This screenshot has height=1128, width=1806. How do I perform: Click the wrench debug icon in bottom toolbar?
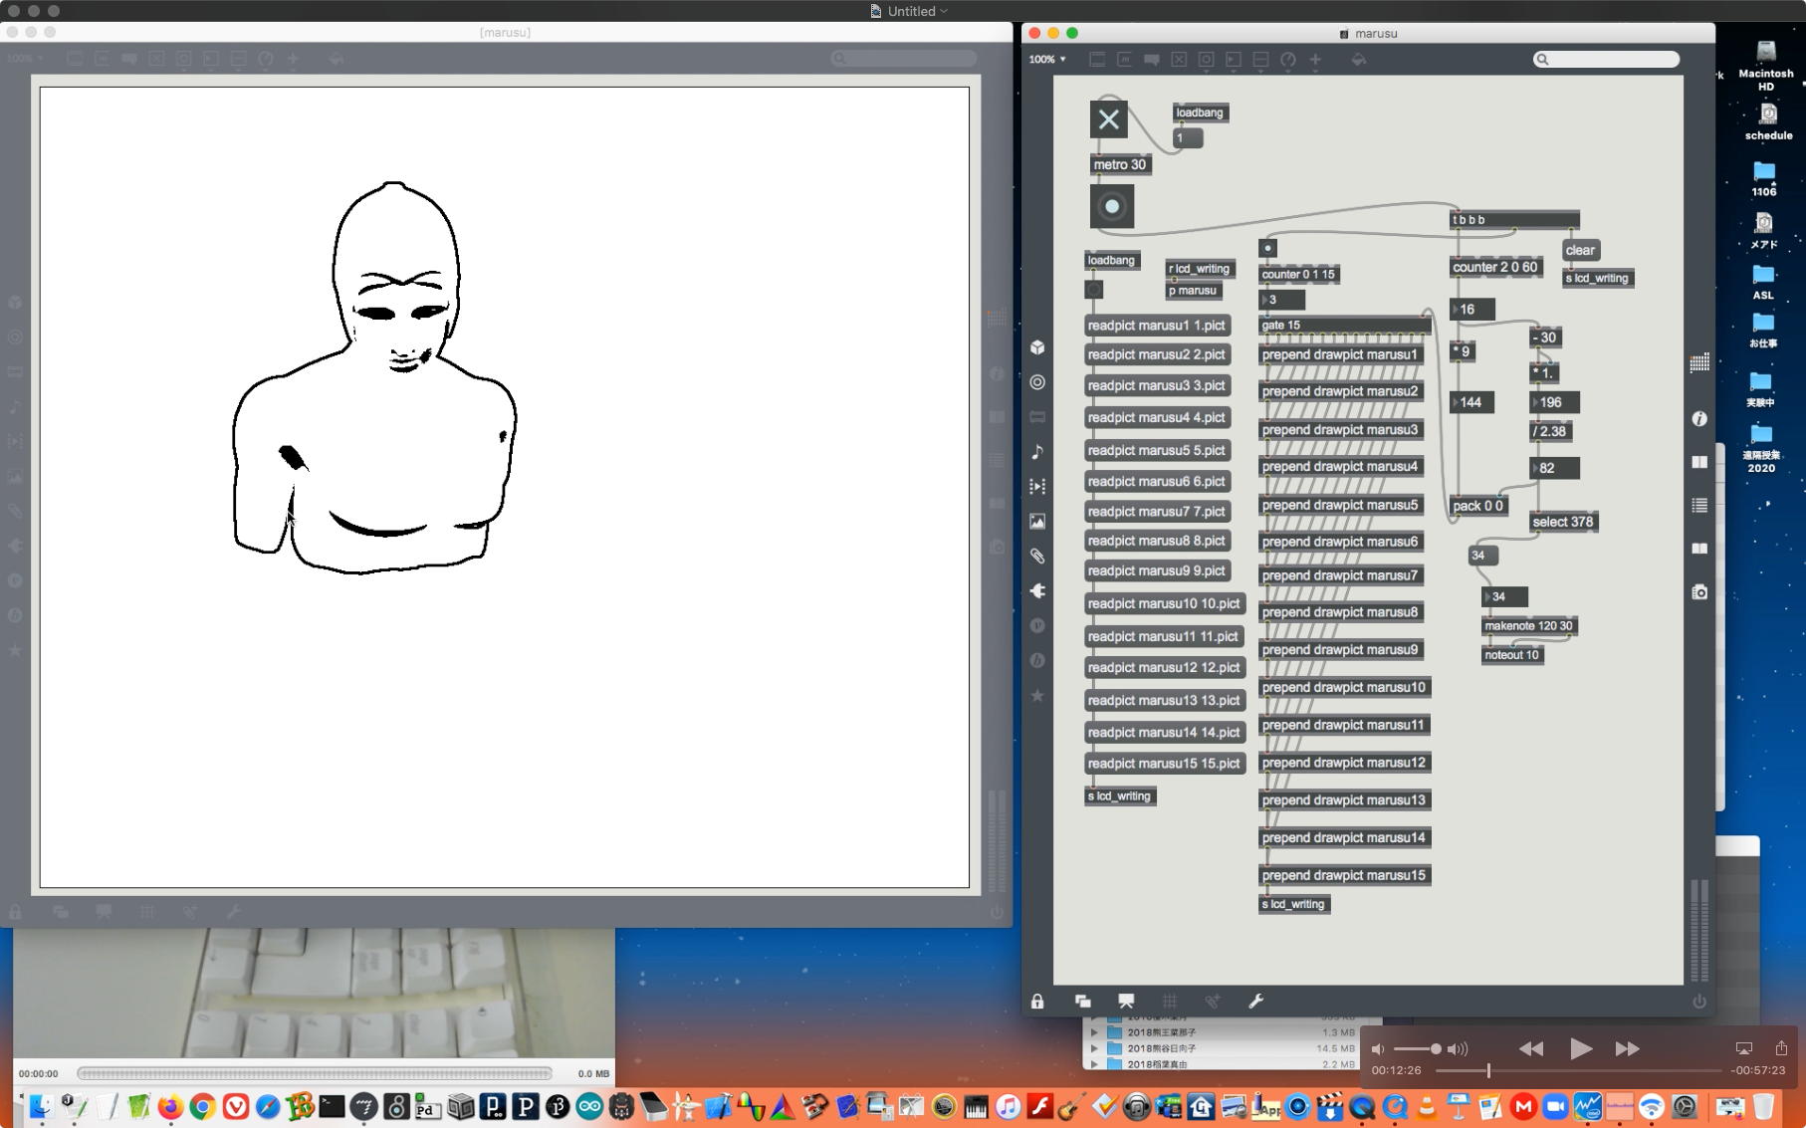1255,1002
